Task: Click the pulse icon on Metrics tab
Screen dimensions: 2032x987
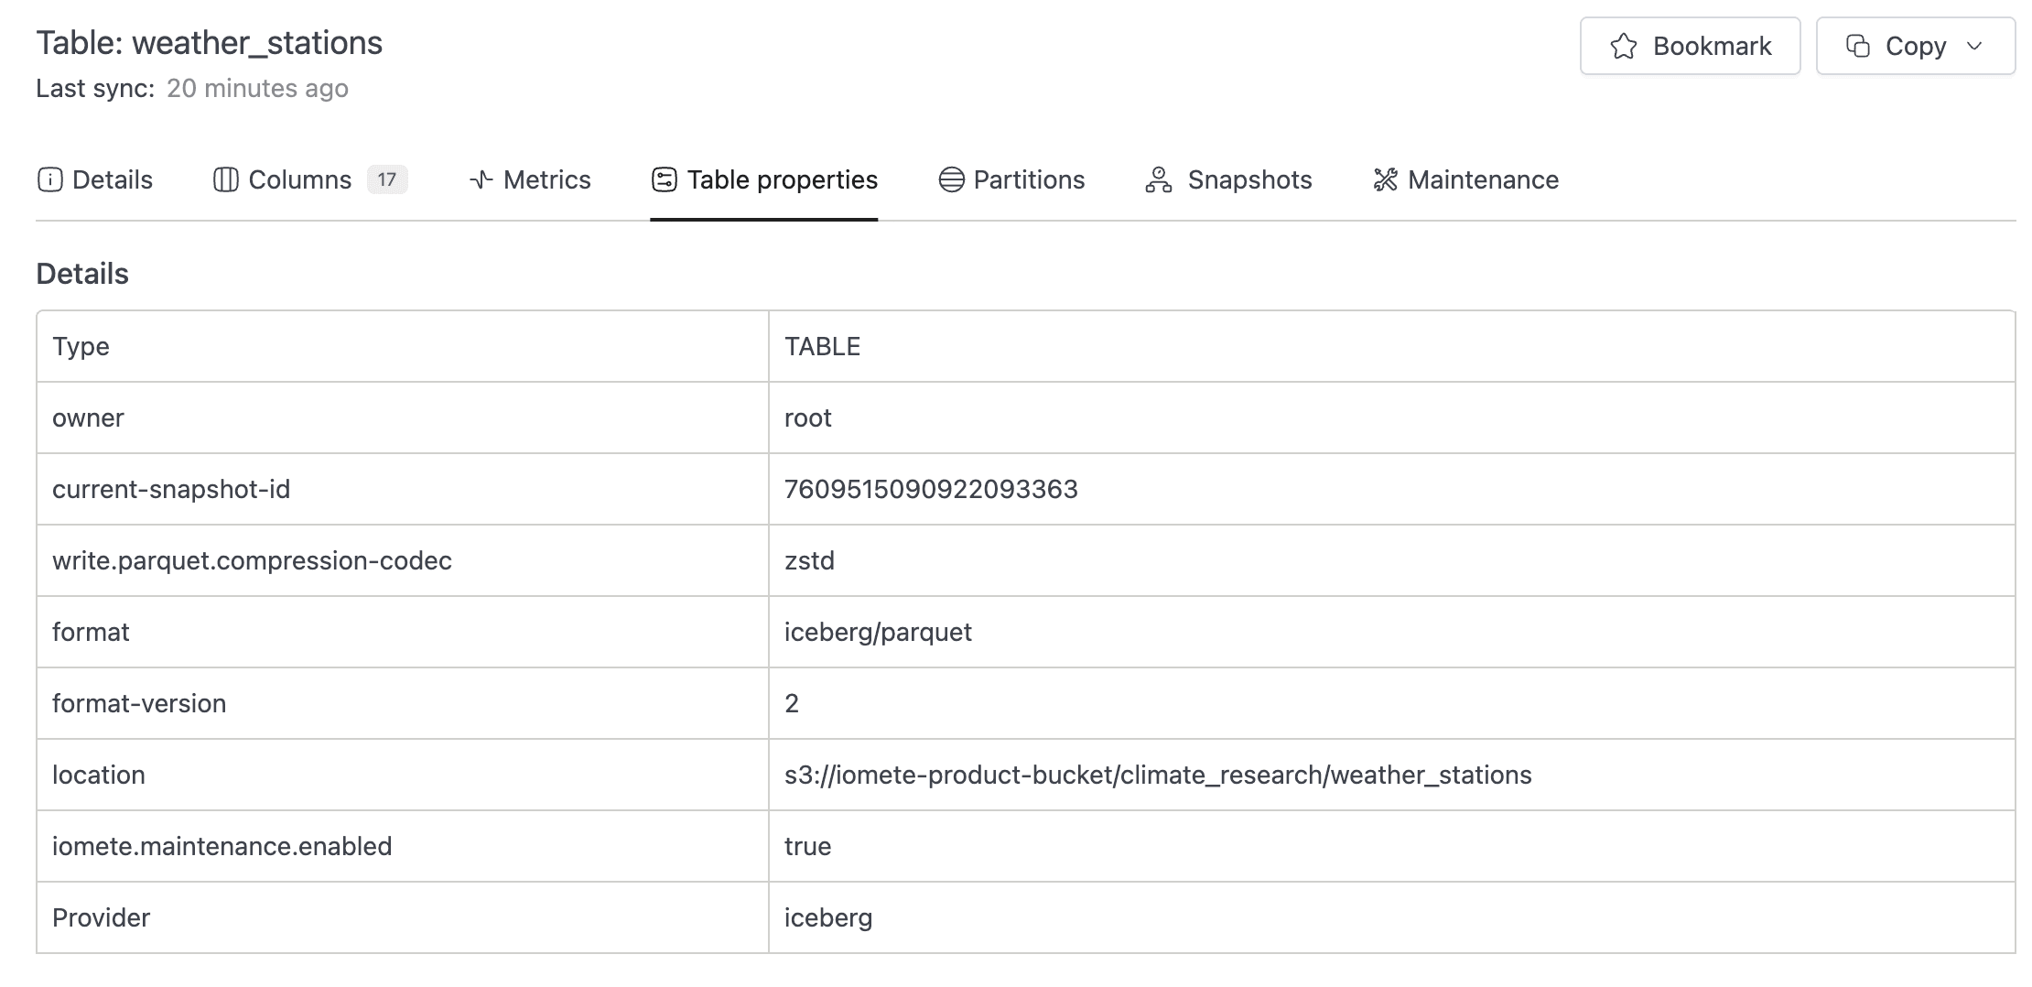Action: 481,179
